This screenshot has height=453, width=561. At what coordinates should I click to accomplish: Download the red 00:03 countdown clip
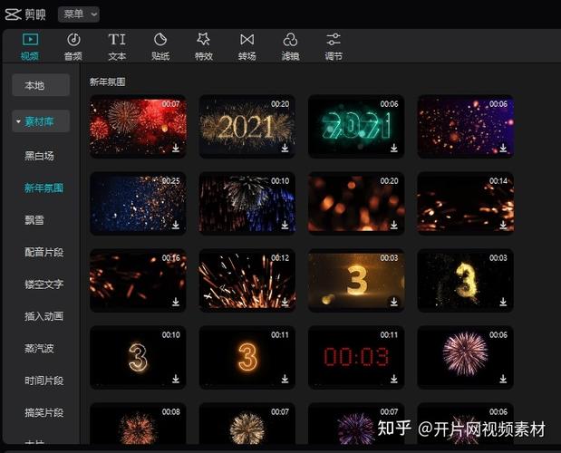pyautogui.click(x=394, y=379)
